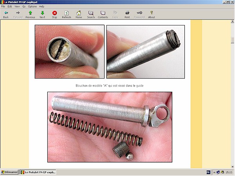The width and height of the screenshot is (235, 176).
Task: Click the FR language indicator in tray
Action: 208,172
